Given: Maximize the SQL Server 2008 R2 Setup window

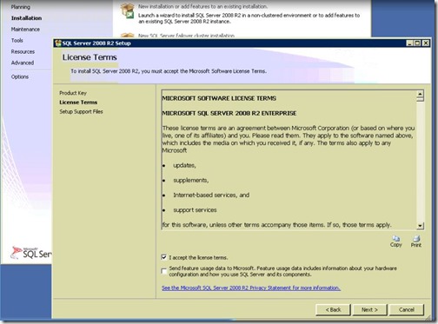Looking at the screenshot, I should (417, 43).
